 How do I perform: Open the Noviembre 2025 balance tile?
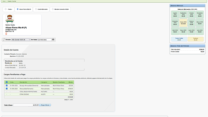pyautogui.click(x=200, y=14)
